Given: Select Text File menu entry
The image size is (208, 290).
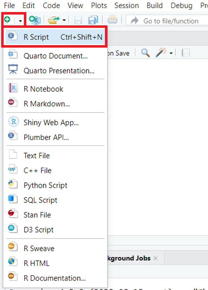Looking at the screenshot, I should click(x=55, y=156).
